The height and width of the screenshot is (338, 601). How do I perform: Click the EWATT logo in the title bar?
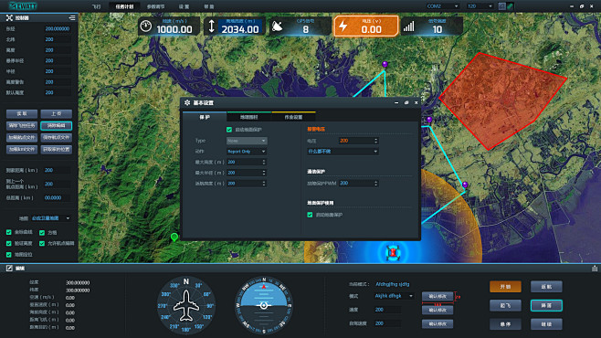pos(23,5)
